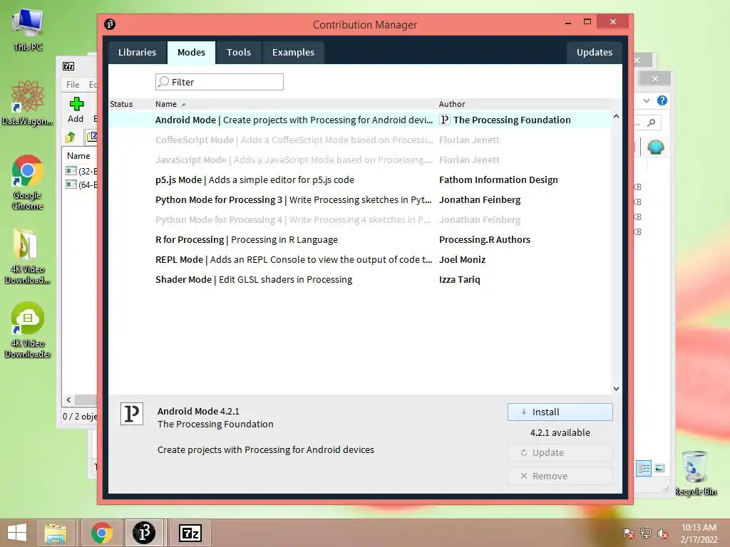This screenshot has width=730, height=547.
Task: Click the 7-Zip taskbar icon
Action: (190, 533)
